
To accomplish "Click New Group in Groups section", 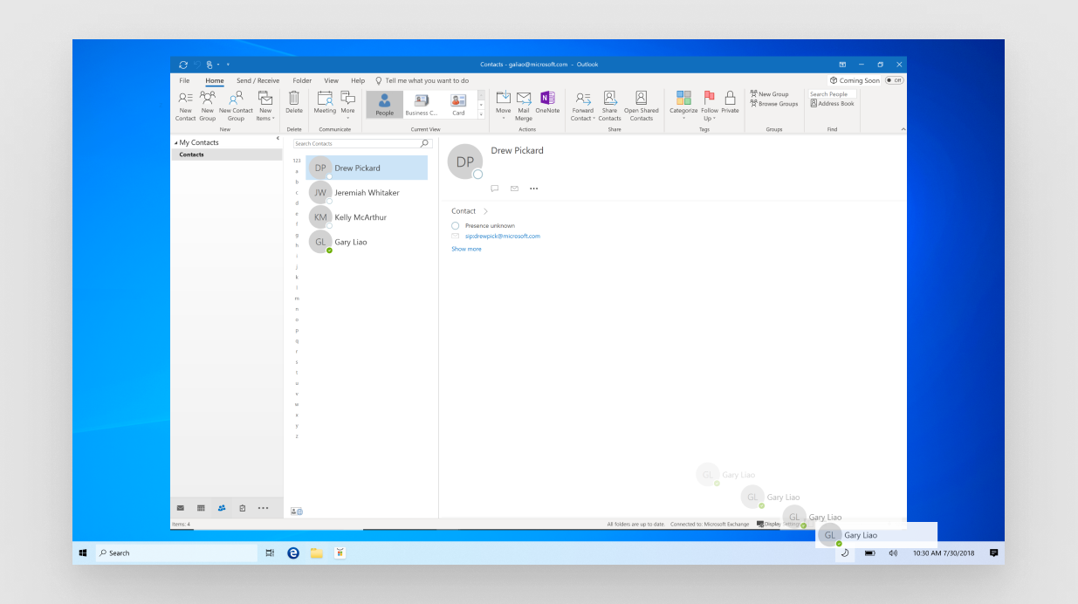I will [x=769, y=94].
